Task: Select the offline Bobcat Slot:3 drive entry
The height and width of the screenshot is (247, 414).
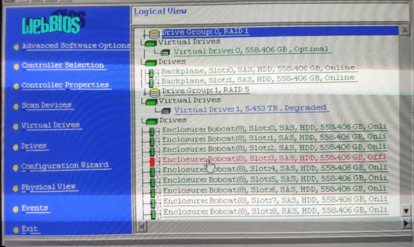Action: (x=274, y=158)
